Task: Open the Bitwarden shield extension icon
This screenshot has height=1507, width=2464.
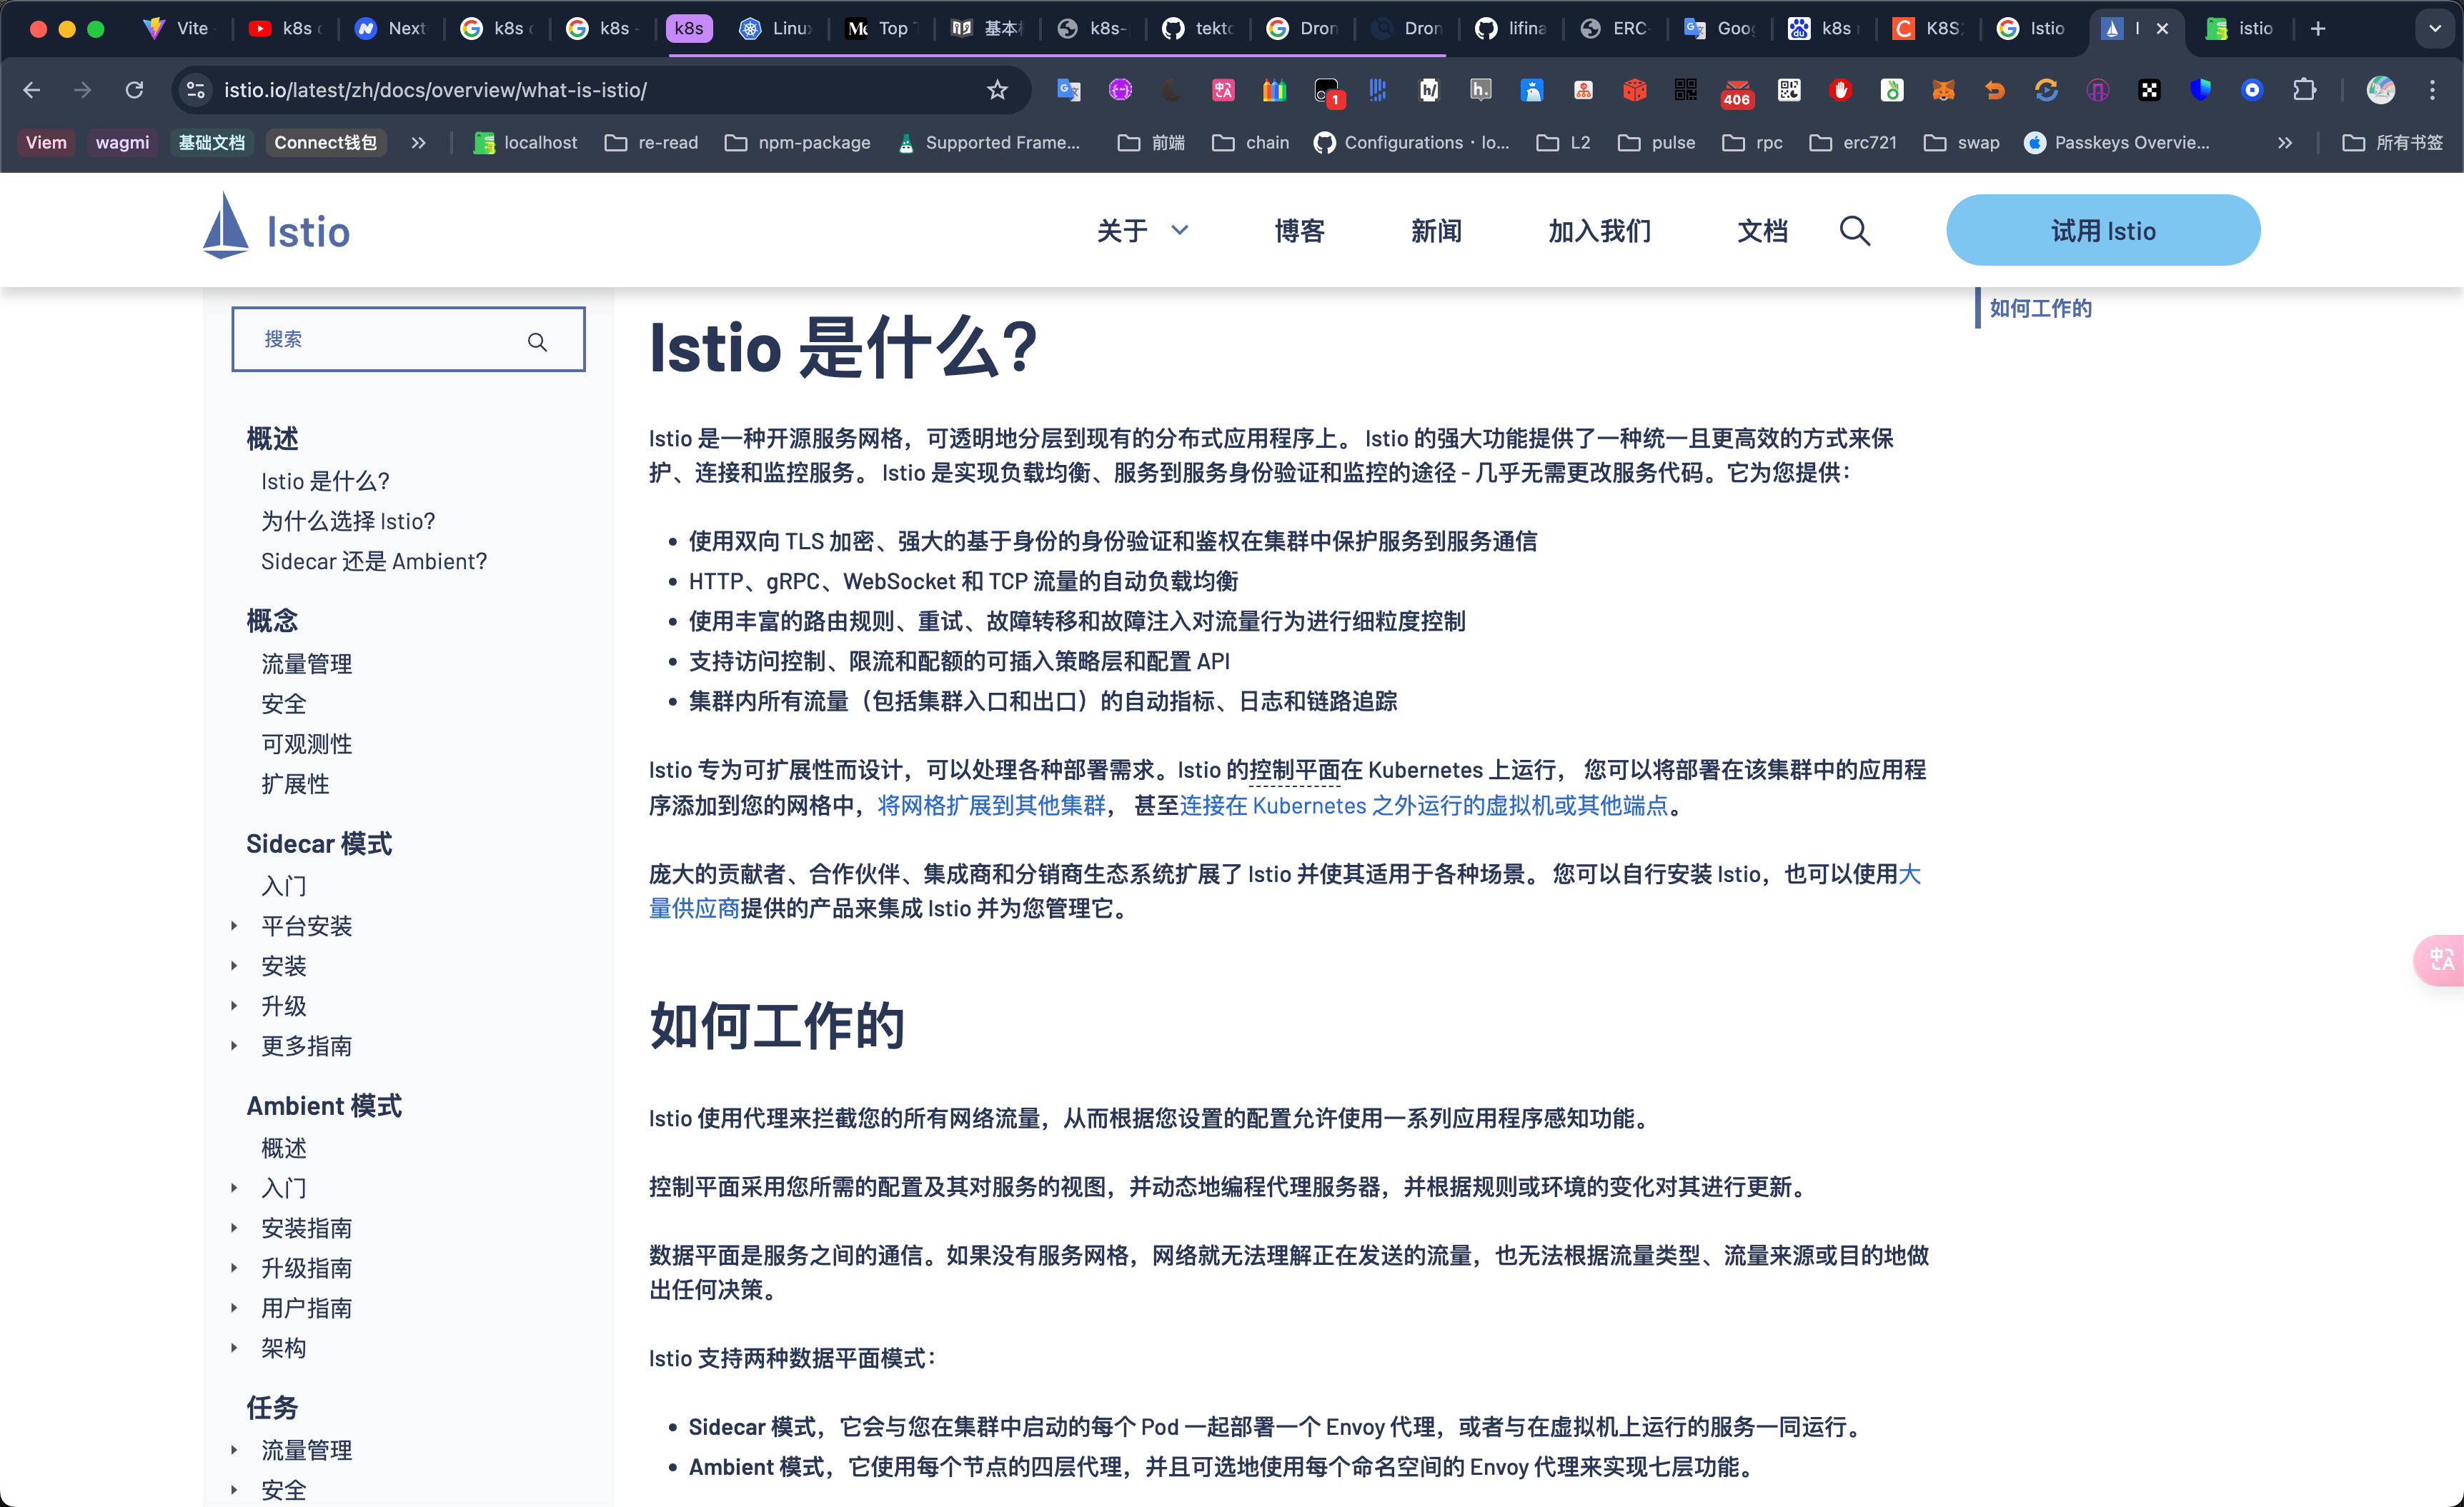Action: coord(2200,90)
